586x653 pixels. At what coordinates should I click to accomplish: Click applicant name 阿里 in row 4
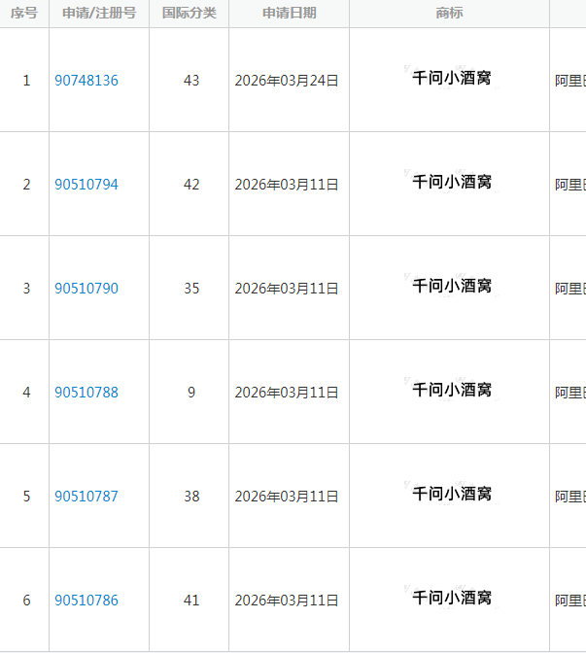click(570, 393)
